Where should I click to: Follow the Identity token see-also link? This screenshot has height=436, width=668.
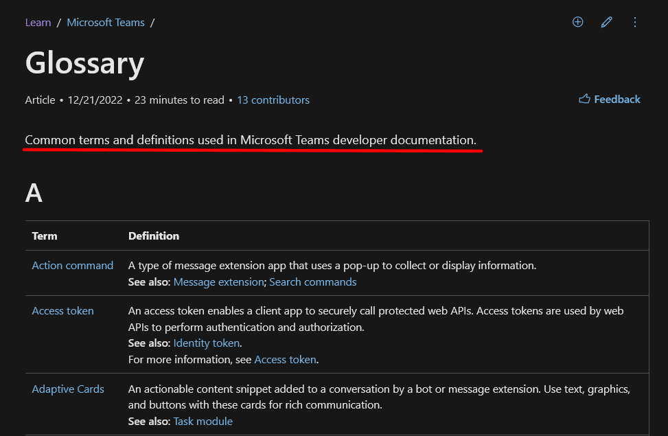(x=206, y=343)
